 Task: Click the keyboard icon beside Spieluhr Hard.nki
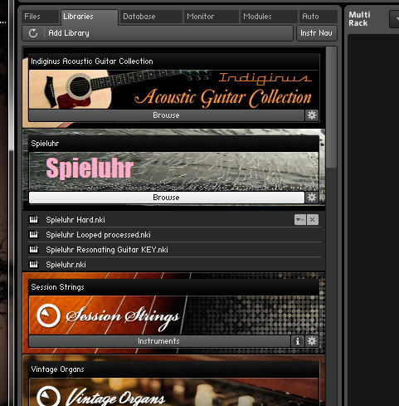pyautogui.click(x=34, y=220)
